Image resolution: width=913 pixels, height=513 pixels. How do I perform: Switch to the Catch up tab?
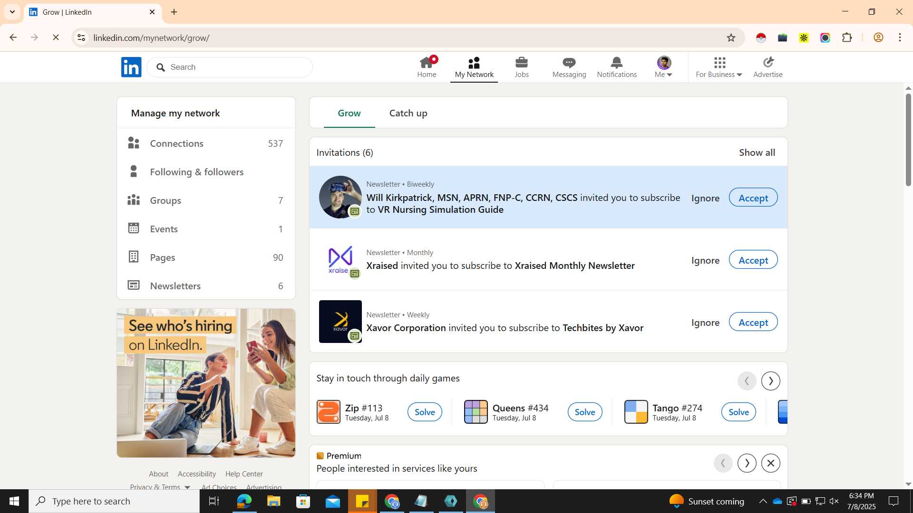pyautogui.click(x=408, y=113)
